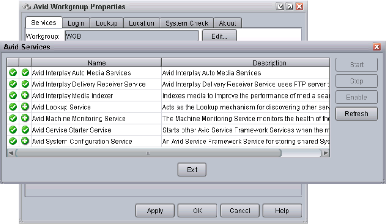This screenshot has width=386, height=224.
Task: Select the Avid Interplay Delivery Receiver Service name
Action: pos(89,84)
